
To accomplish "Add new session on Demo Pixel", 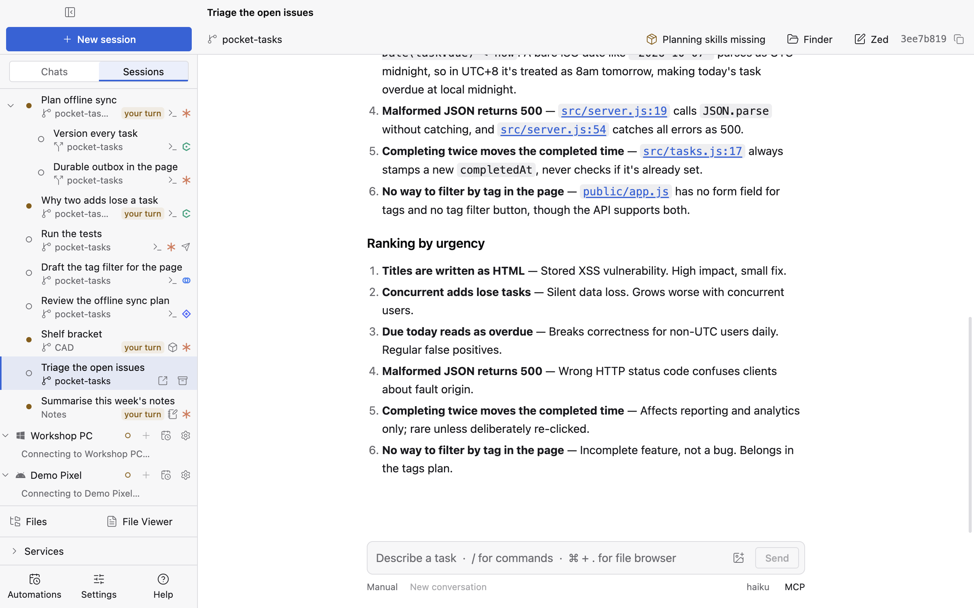I will tap(146, 475).
